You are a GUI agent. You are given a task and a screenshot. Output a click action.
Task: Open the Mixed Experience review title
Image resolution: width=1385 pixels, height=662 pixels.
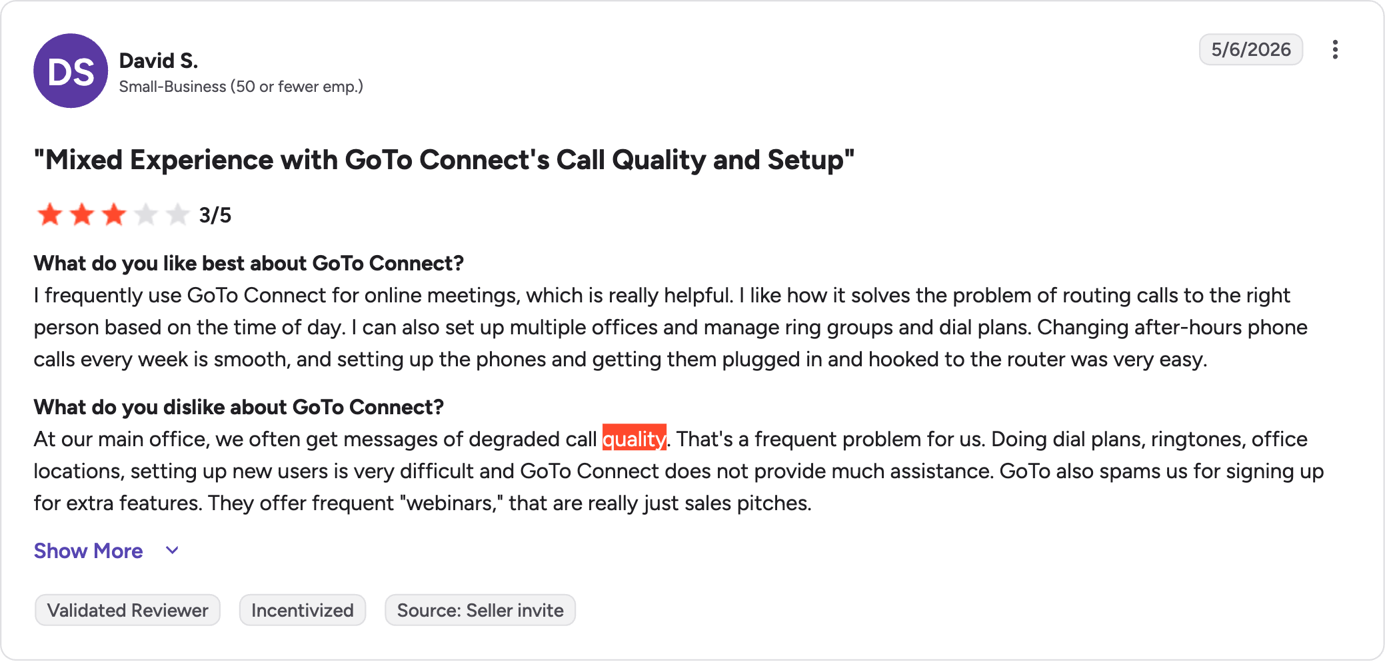point(444,160)
